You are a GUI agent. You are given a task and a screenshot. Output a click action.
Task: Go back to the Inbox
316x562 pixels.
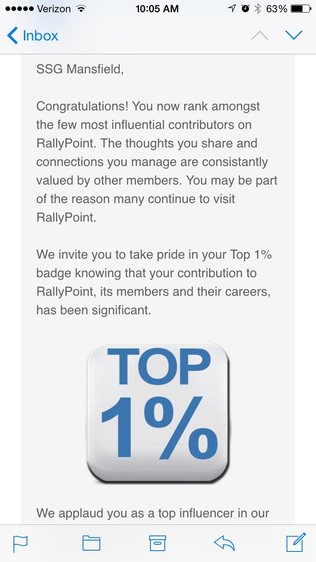point(40,36)
